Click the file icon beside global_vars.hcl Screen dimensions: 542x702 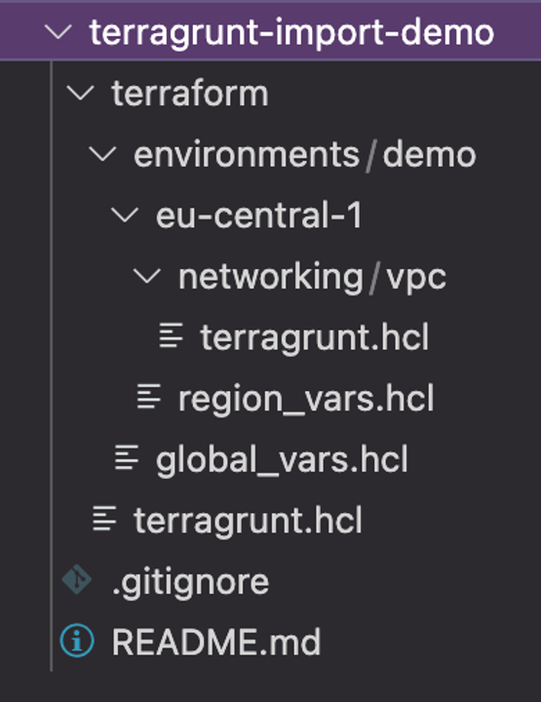point(127,457)
